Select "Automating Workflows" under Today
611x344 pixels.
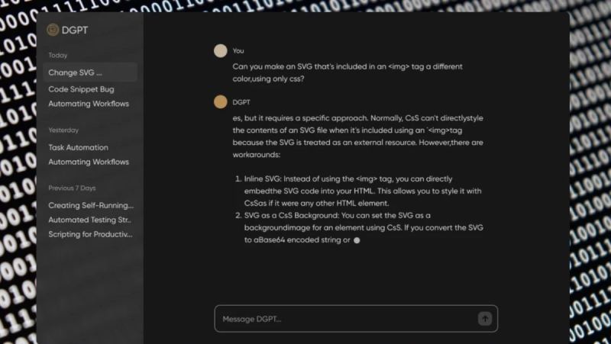[x=89, y=104]
